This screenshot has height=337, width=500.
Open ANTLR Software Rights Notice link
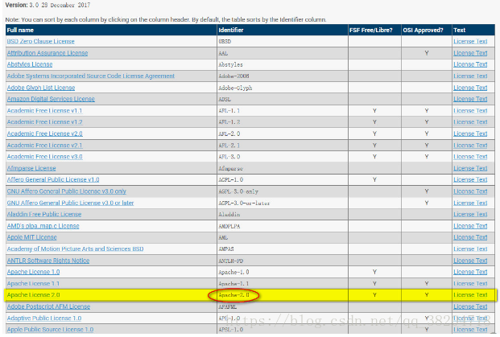click(x=48, y=261)
